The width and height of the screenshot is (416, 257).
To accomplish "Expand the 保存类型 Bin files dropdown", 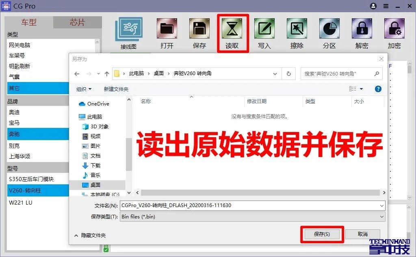I will (381, 217).
